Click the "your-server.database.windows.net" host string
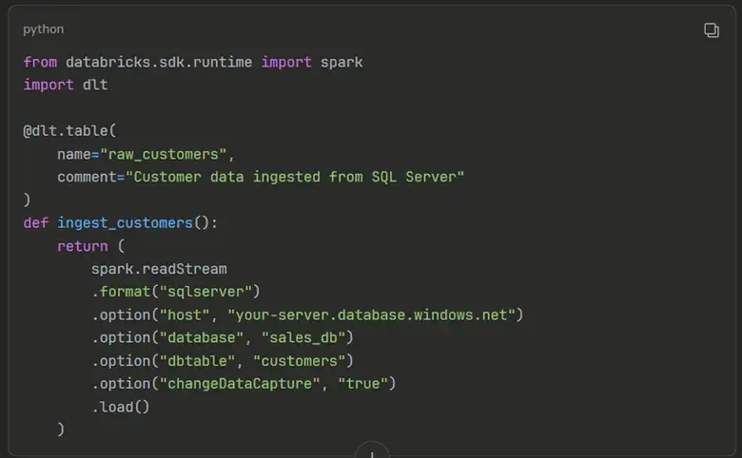The image size is (742, 458). point(371,315)
